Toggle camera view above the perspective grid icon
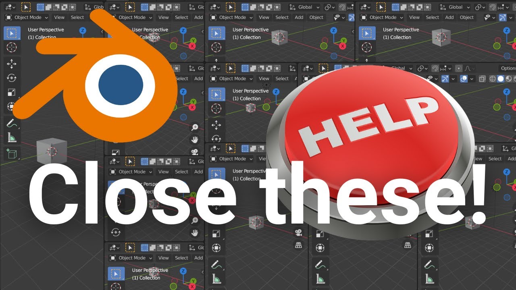516x290 pixels. coord(299,232)
